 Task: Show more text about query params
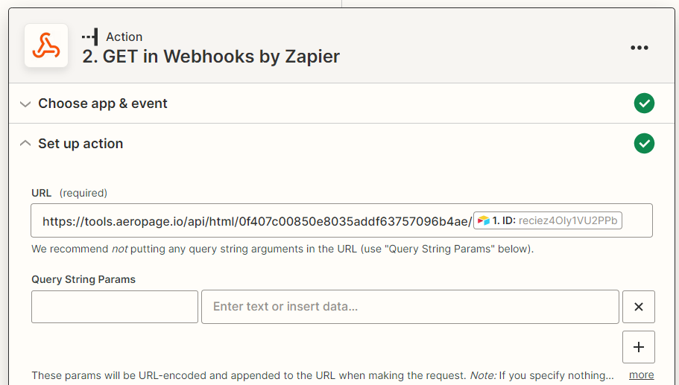(641, 375)
